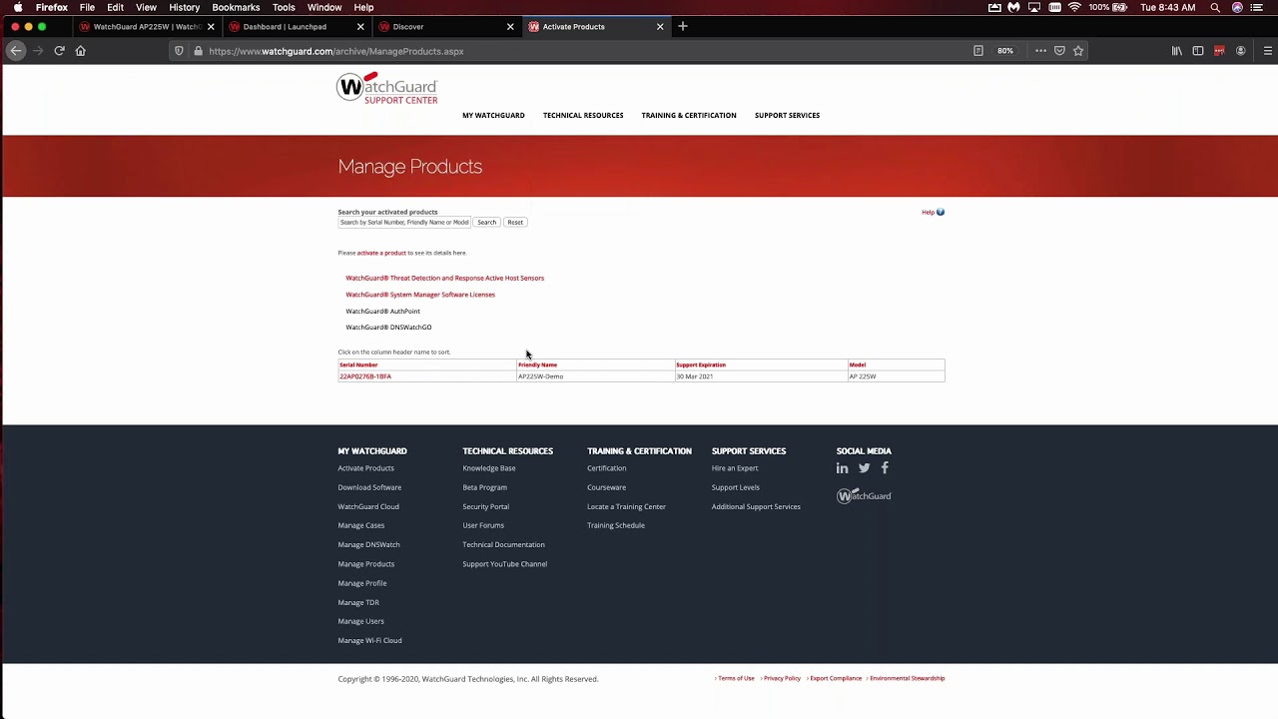Open footer Locate a Training Center link
The image size is (1278, 719).
[627, 506]
